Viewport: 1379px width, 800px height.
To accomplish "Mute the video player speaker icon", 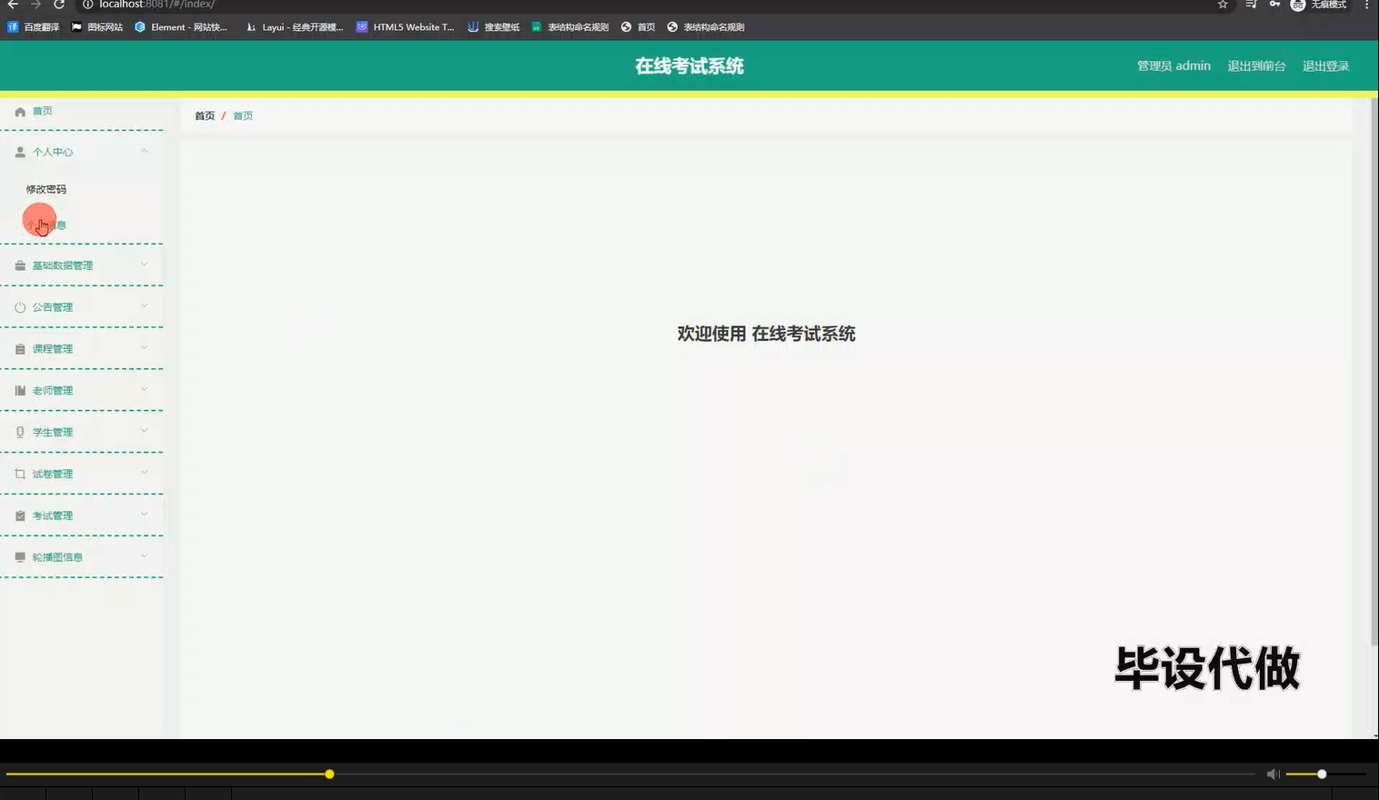I will [1273, 774].
